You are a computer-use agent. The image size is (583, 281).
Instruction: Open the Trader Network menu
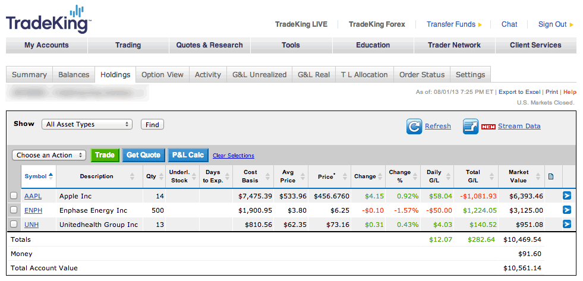(455, 45)
